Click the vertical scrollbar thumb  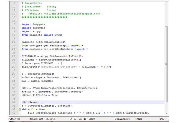(x=166, y=64)
